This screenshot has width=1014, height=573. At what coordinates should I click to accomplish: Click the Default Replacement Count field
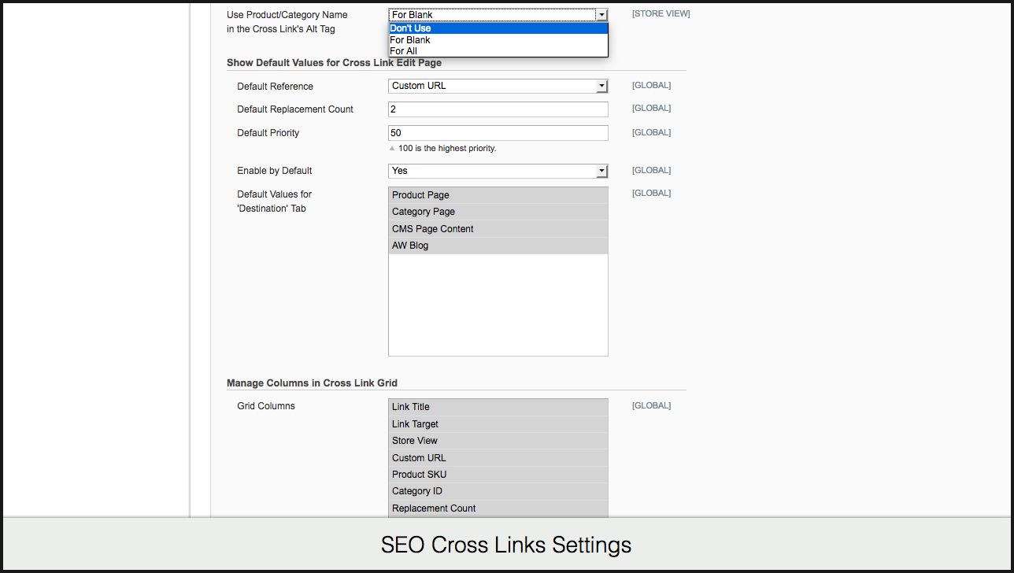[x=498, y=109]
